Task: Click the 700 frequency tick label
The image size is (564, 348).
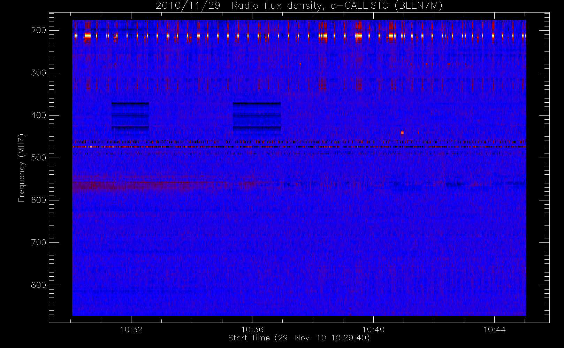Action: coord(39,243)
